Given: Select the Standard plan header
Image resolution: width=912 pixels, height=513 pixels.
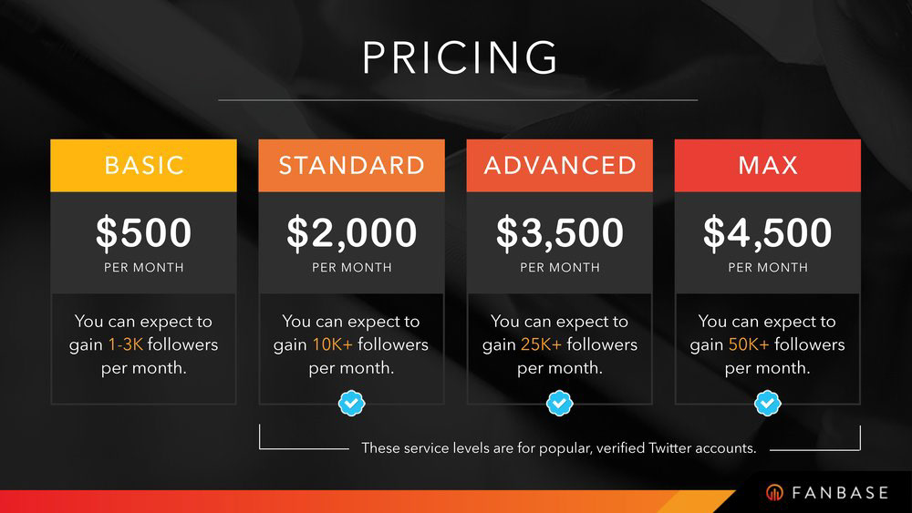Looking at the screenshot, I should point(351,166).
